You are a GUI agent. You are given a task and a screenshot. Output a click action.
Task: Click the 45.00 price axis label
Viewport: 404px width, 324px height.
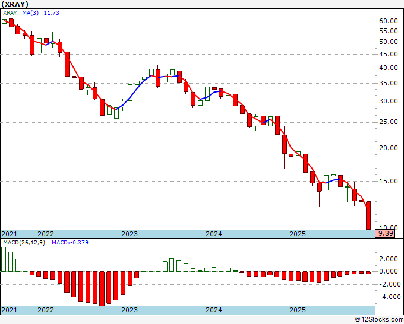[389, 54]
